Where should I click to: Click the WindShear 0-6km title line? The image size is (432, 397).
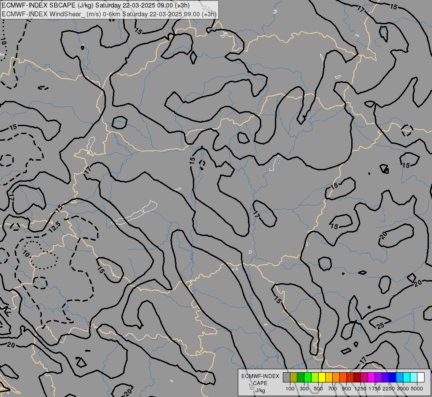(x=109, y=14)
